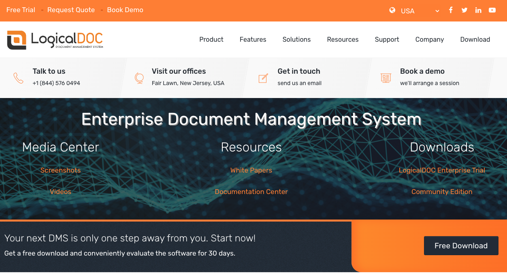507x273 pixels.
Task: Open the Support menu
Action: point(387,39)
